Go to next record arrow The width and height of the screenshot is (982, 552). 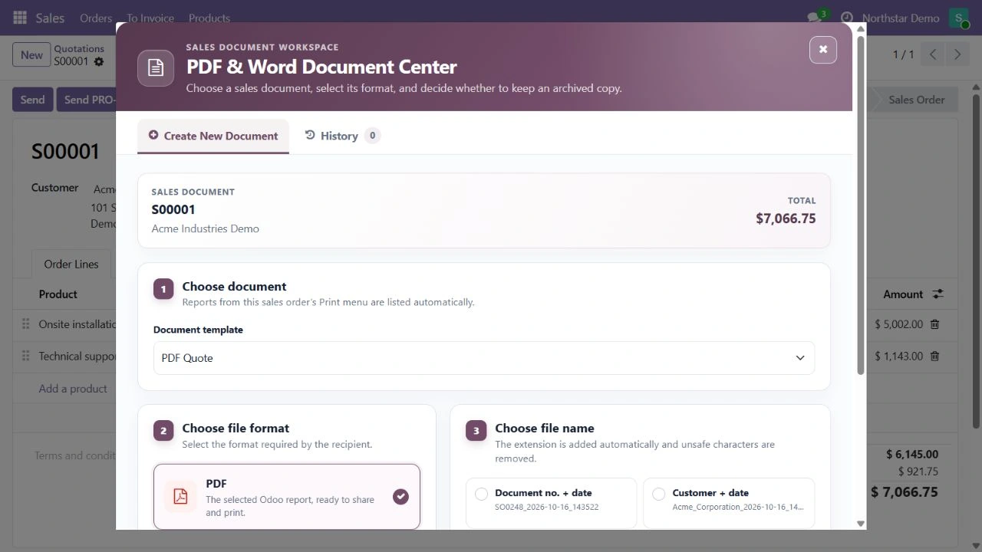tap(957, 54)
